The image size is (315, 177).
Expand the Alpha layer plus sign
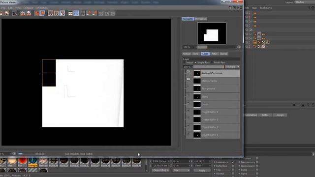[188, 95]
